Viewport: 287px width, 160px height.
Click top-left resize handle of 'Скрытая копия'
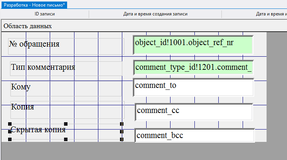(x=10, y=124)
